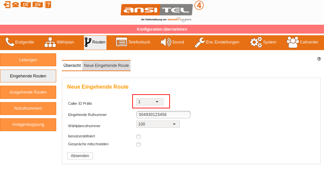
Task: Open the Wählplanrufnummer dropdown
Action: pyautogui.click(x=158, y=124)
